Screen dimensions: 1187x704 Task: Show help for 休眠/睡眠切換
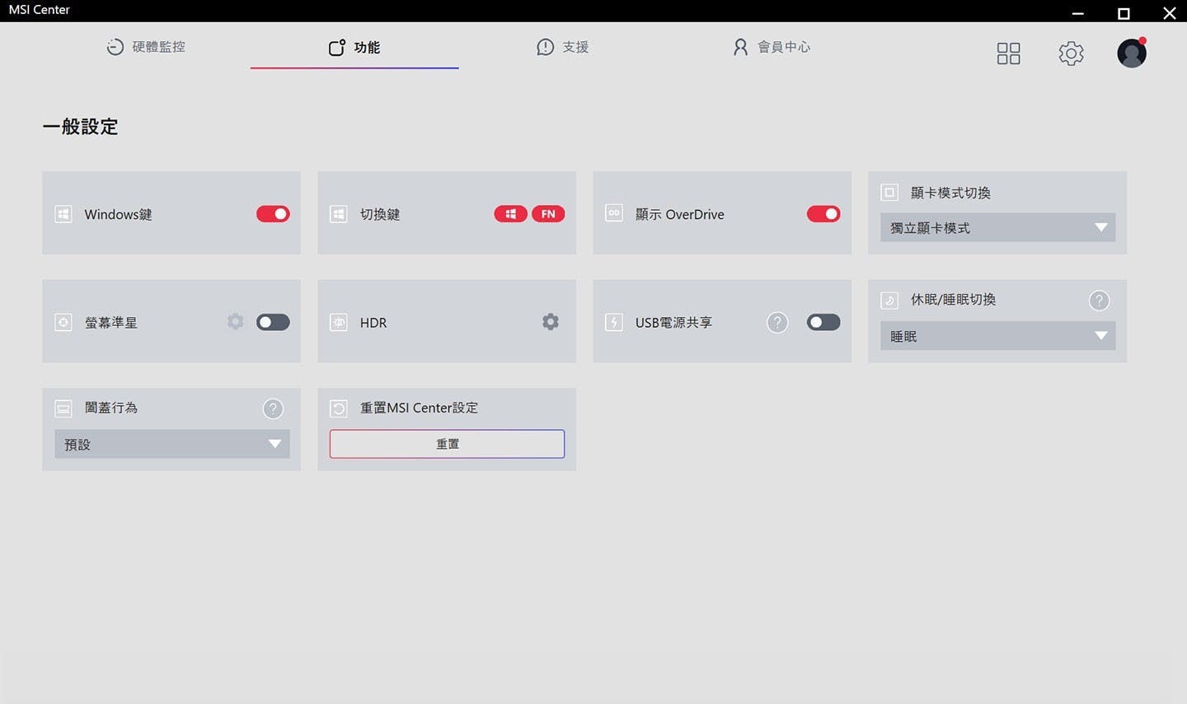pyautogui.click(x=1099, y=301)
